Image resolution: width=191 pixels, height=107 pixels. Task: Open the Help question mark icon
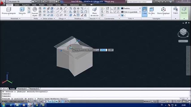click(x=170, y=1)
